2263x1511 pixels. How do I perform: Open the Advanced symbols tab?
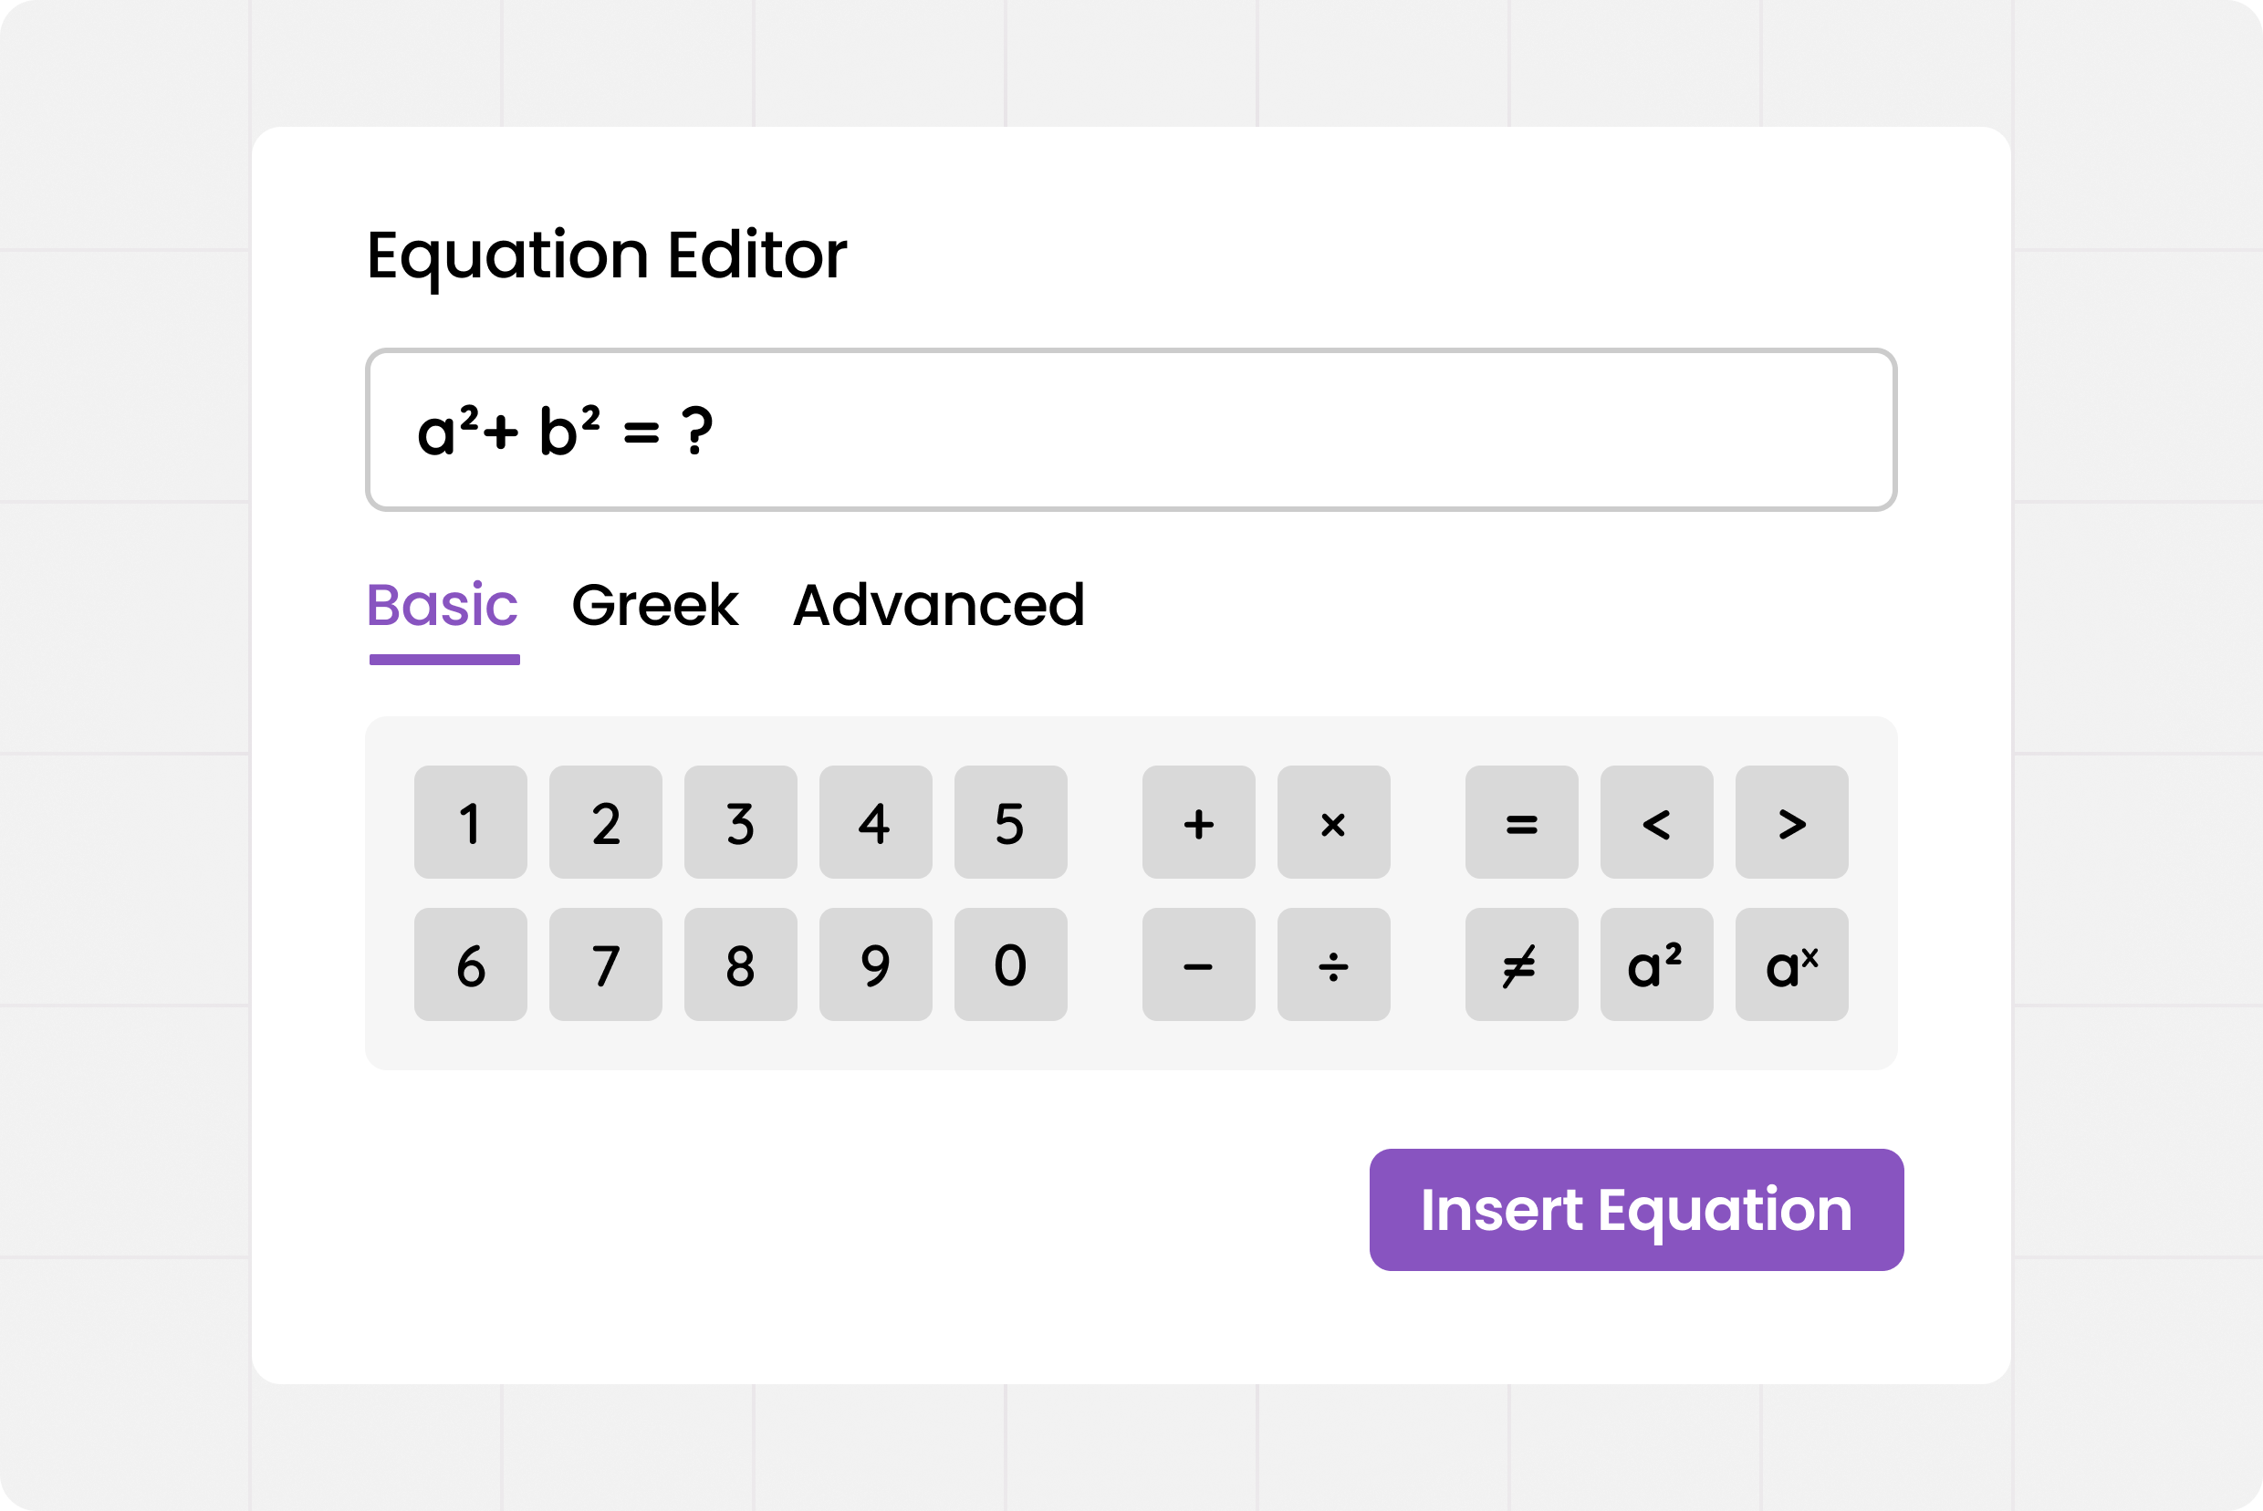point(938,605)
